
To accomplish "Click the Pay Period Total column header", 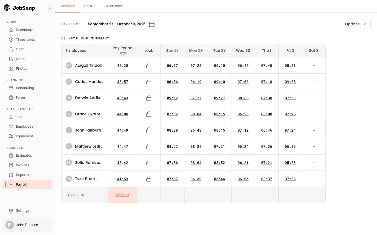I will (123, 50).
